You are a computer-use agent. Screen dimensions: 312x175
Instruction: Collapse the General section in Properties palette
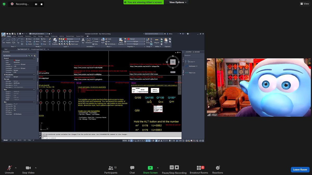(x=34, y=58)
